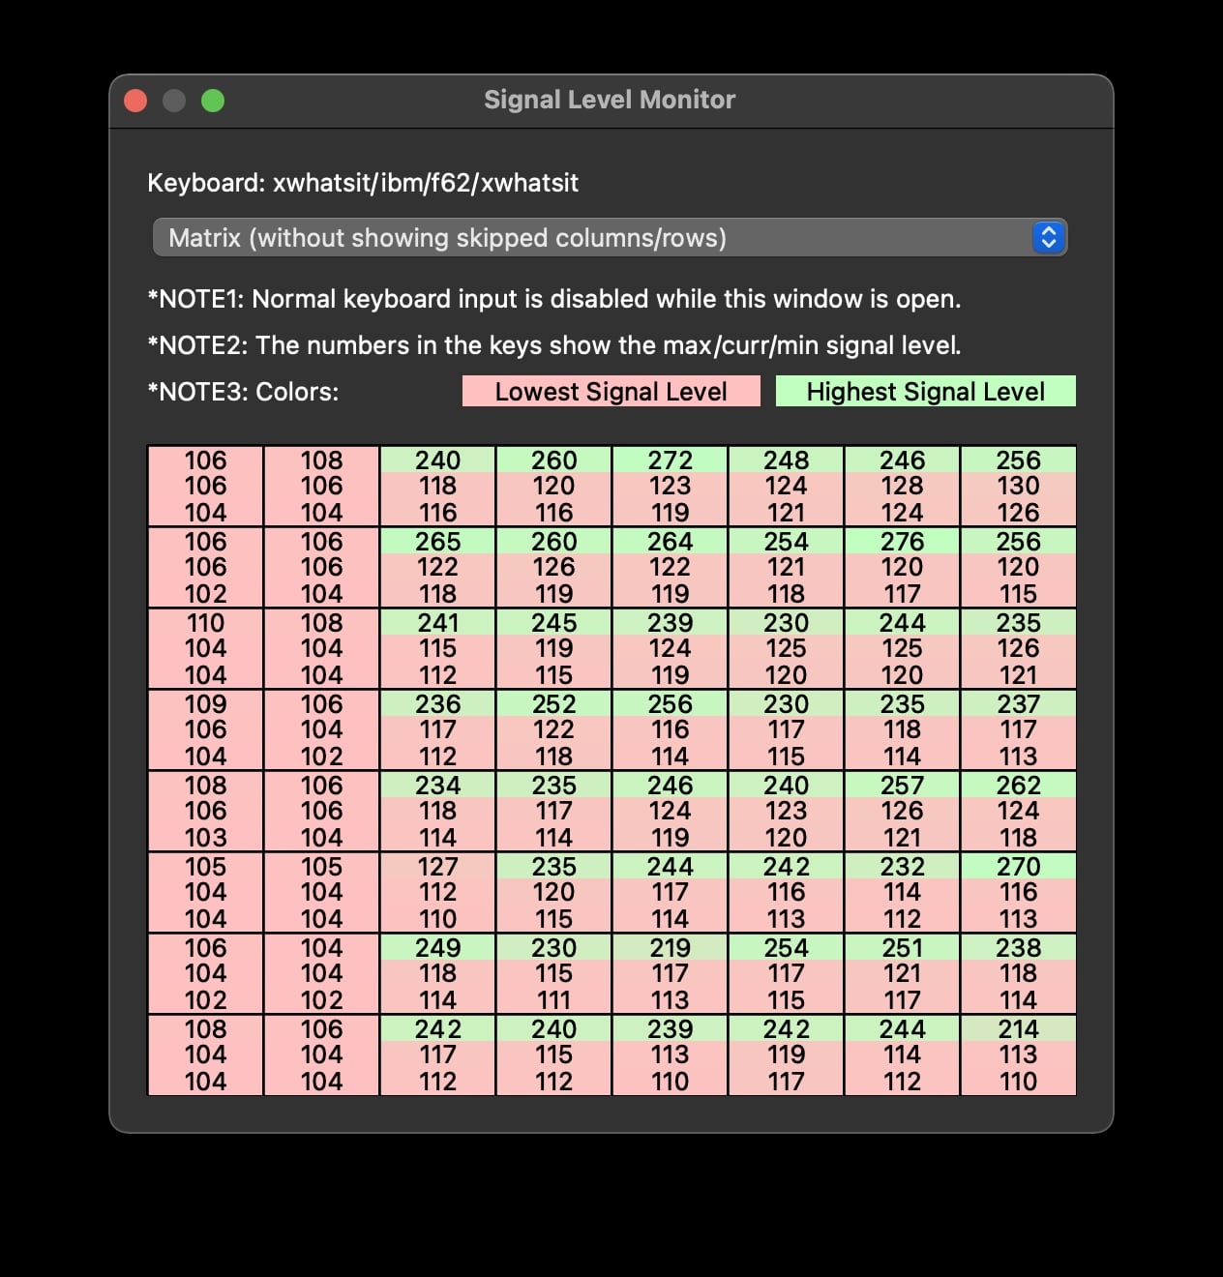Click the cell reading 219/117/113
The image size is (1223, 1277).
(x=671, y=974)
